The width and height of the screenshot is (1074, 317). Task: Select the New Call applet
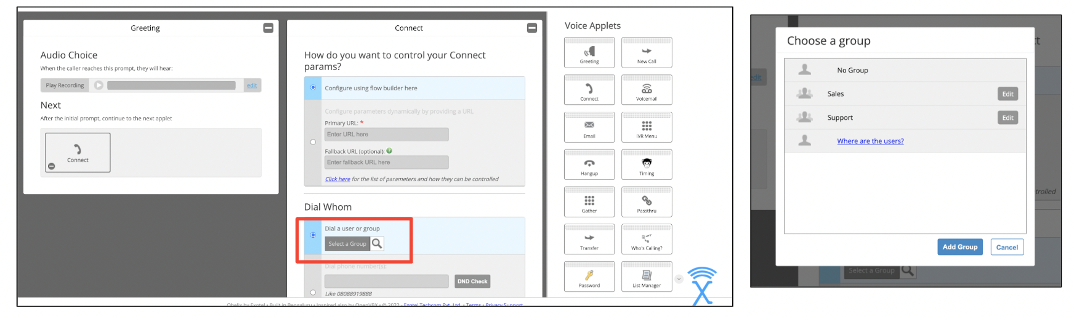[x=646, y=53]
